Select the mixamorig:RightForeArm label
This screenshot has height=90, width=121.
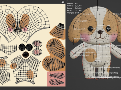click(x=85, y=52)
